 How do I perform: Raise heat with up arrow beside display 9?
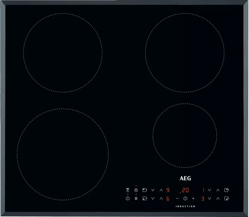(161, 190)
